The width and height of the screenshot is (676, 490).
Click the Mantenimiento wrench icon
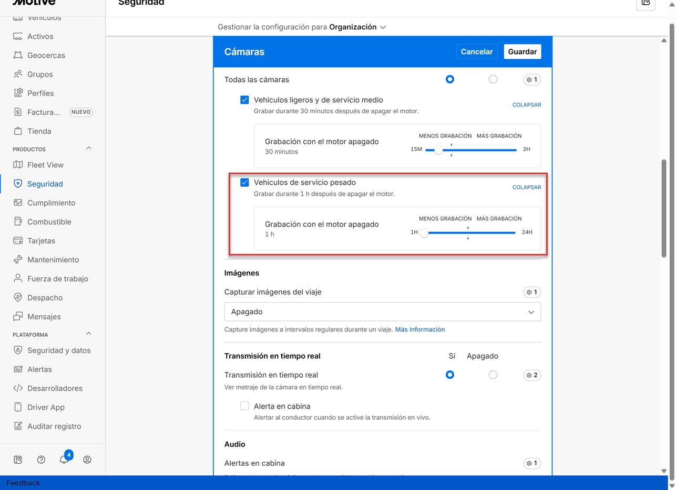(18, 260)
